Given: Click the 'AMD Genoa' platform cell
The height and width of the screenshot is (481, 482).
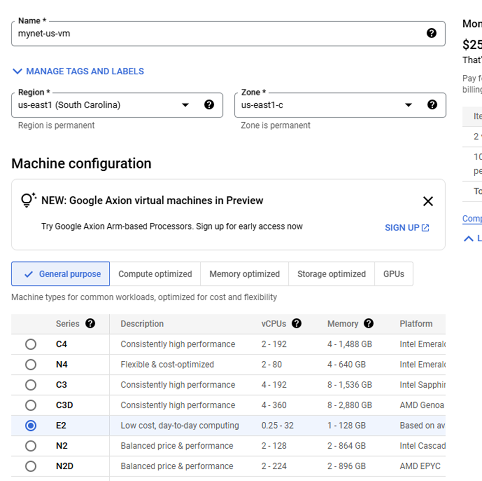Looking at the screenshot, I should click(x=422, y=405).
